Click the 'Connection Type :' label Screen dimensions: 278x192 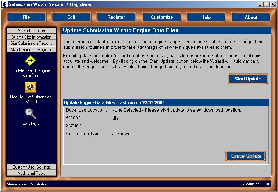[84, 133]
